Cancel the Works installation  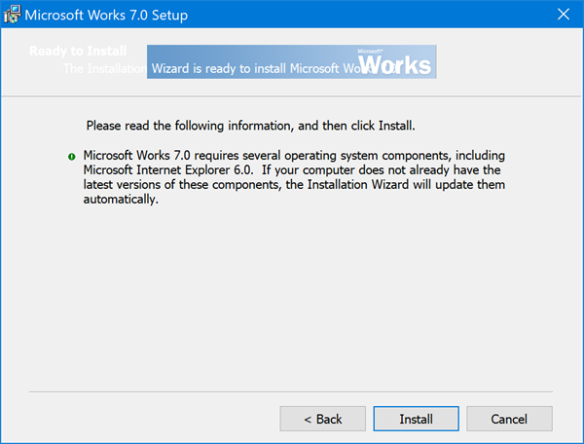(x=509, y=419)
